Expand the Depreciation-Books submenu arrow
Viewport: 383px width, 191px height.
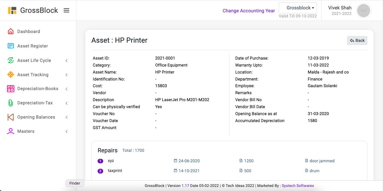coord(66,89)
